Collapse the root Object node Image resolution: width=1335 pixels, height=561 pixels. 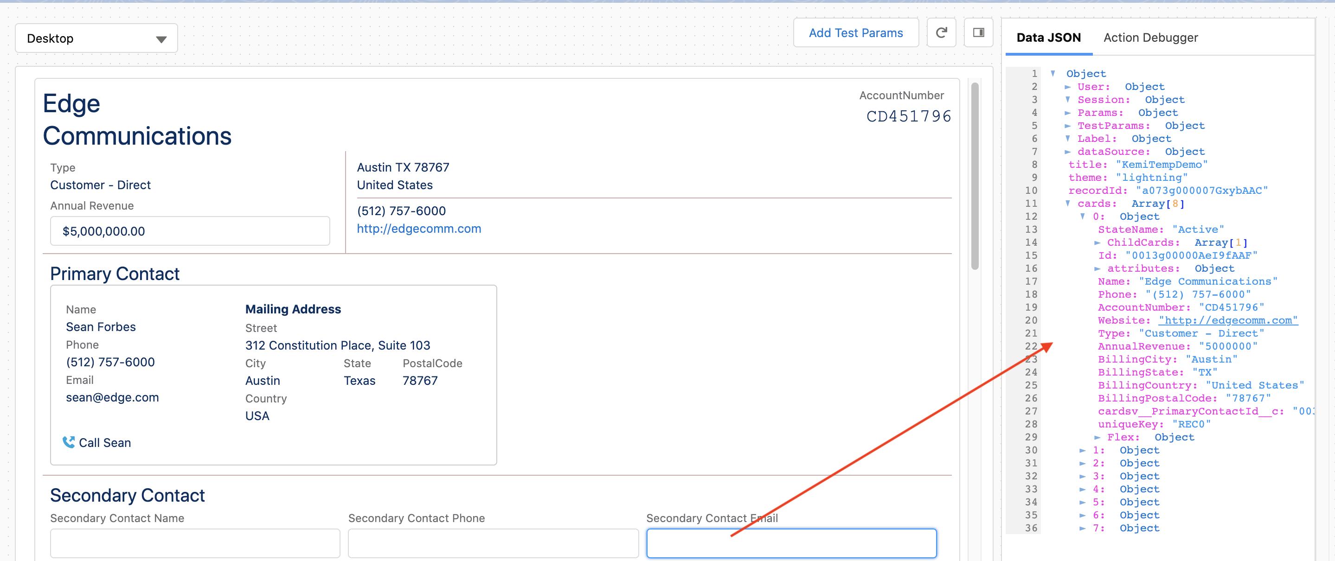(x=1053, y=74)
